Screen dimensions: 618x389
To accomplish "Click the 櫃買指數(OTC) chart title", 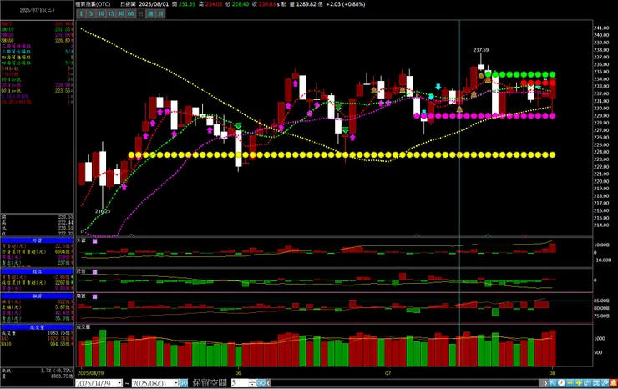I will [94, 4].
